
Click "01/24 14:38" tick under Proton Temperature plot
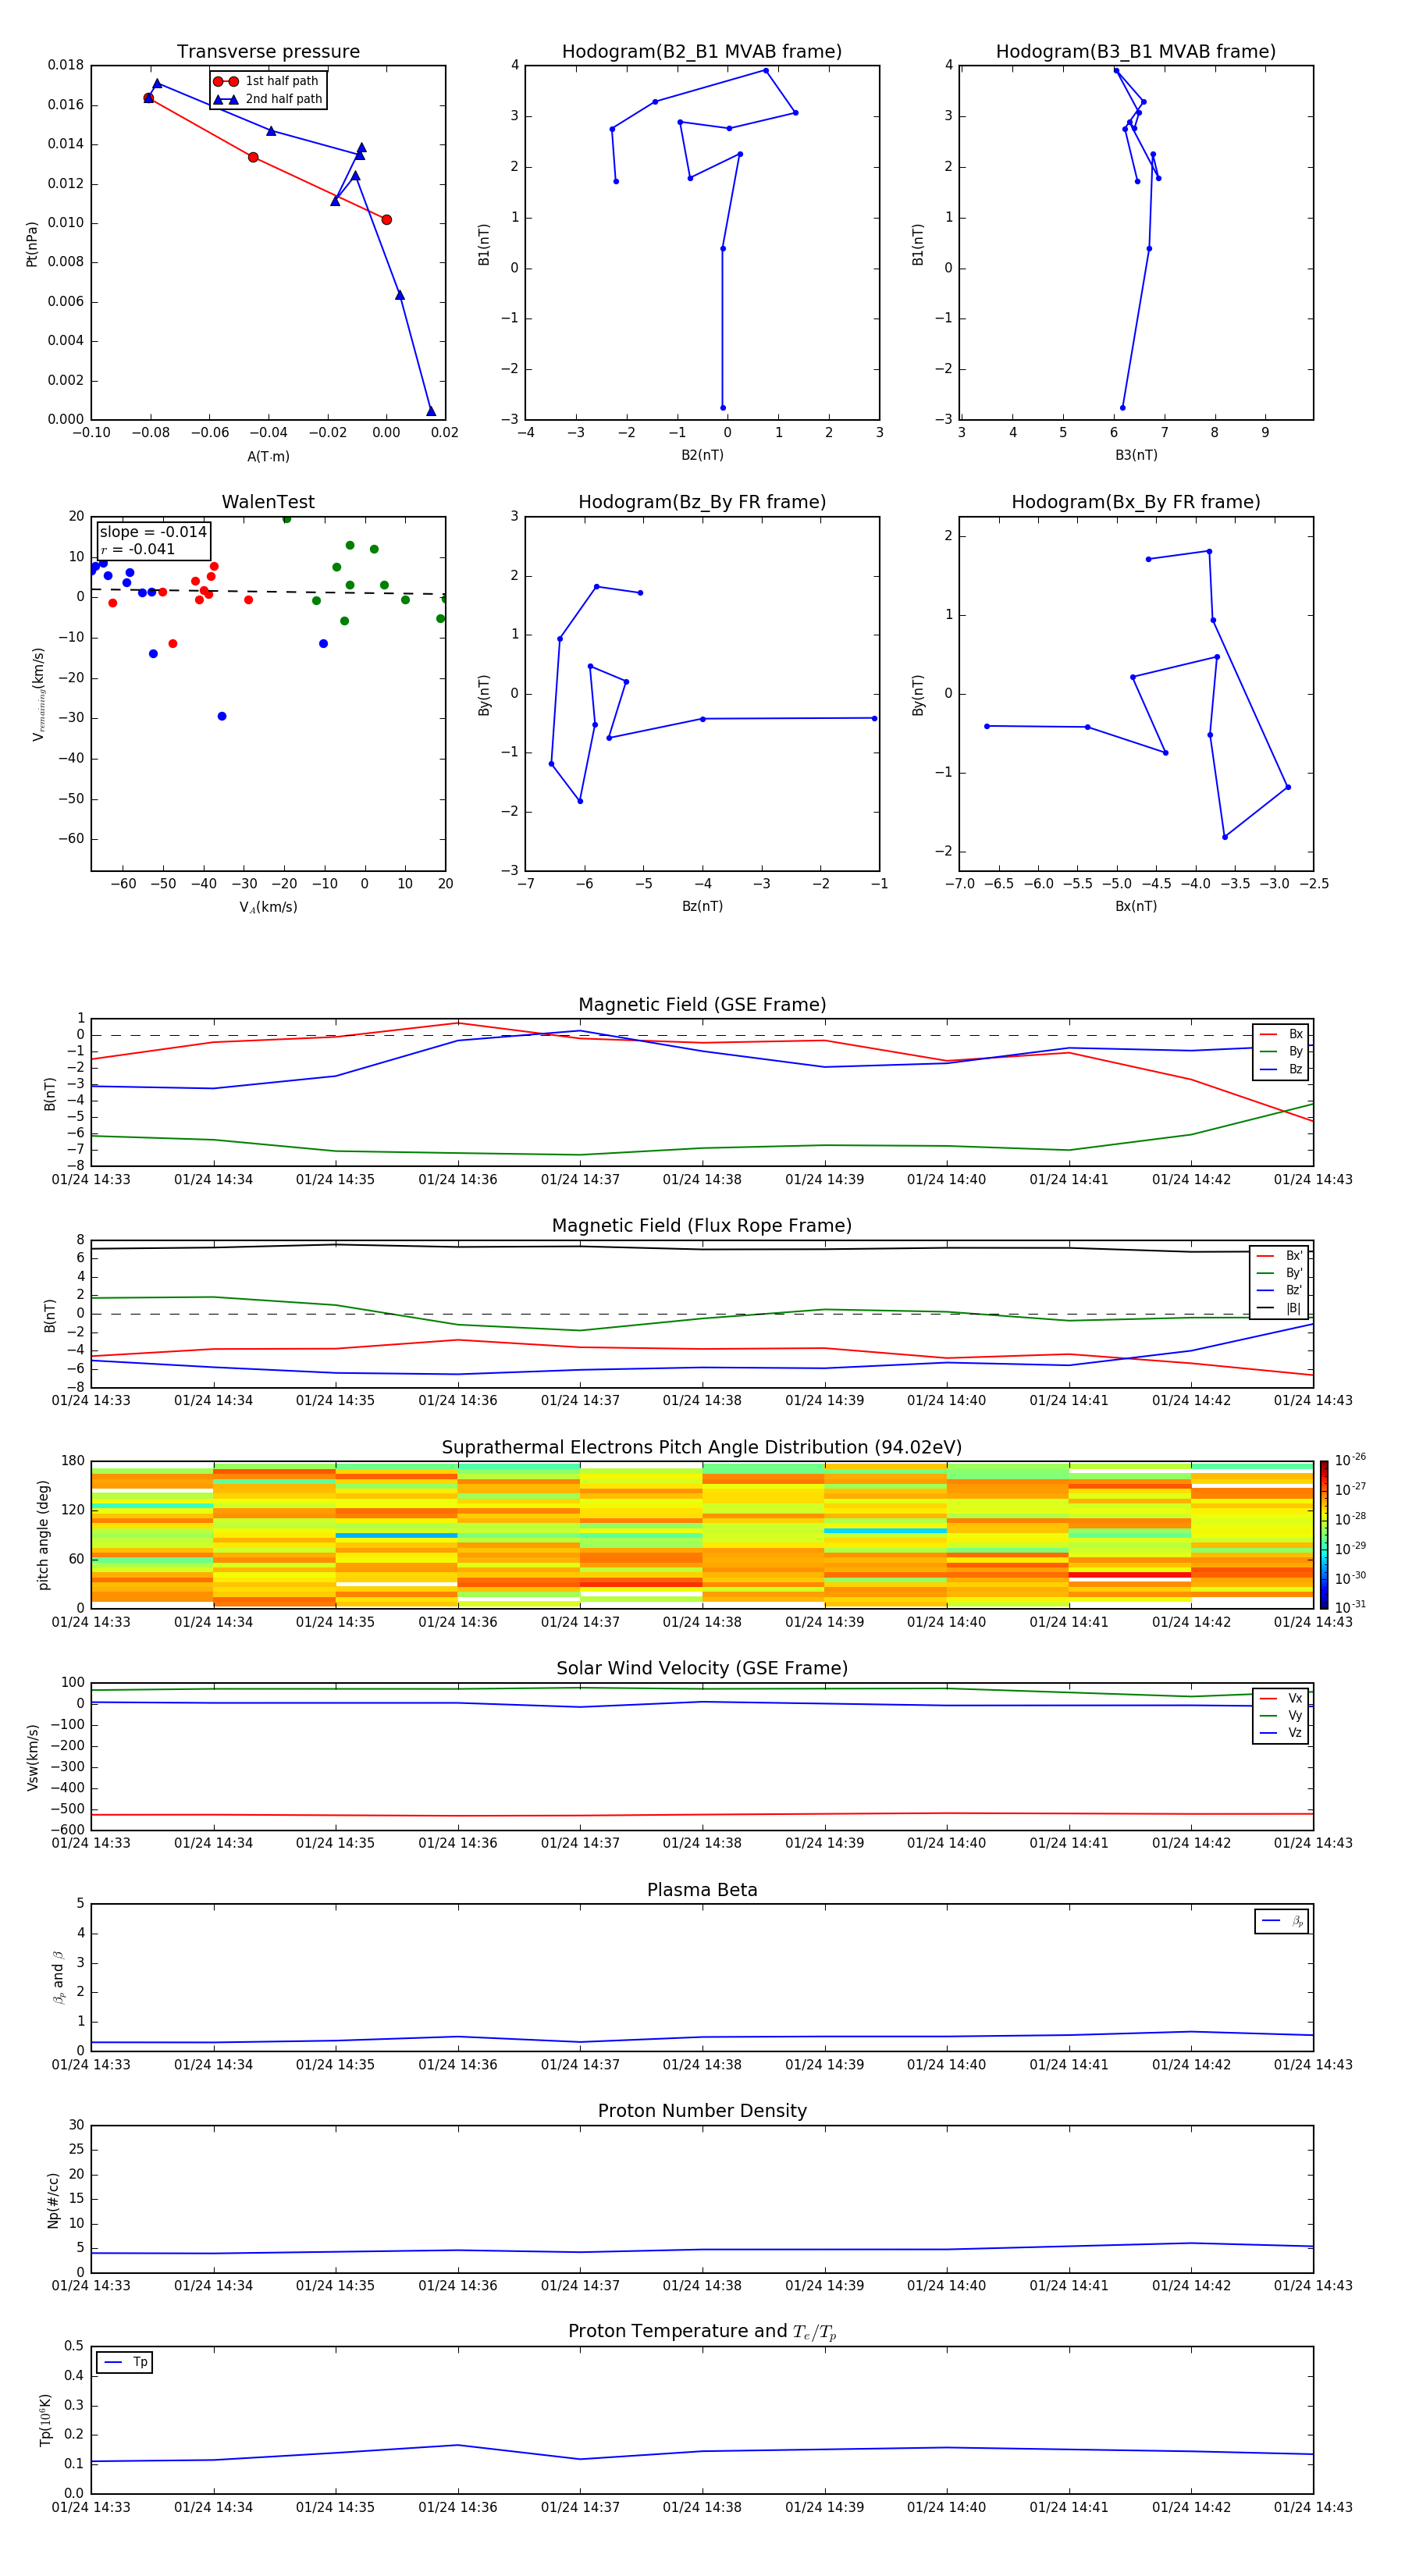click(x=702, y=2508)
